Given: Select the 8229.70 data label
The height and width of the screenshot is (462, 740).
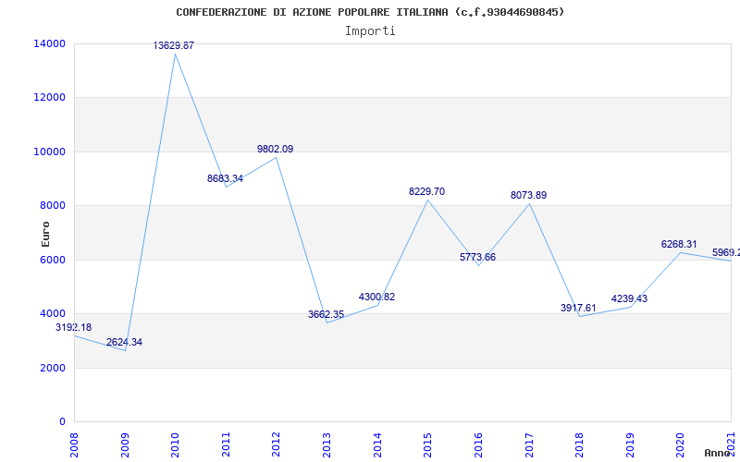Looking at the screenshot, I should coord(426,192).
